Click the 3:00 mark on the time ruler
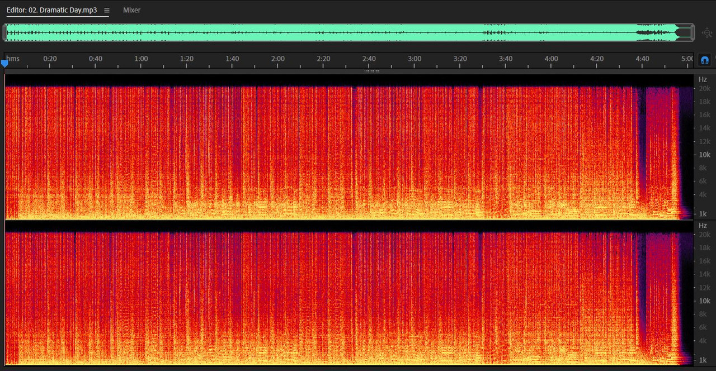The width and height of the screenshot is (716, 371). [x=414, y=59]
